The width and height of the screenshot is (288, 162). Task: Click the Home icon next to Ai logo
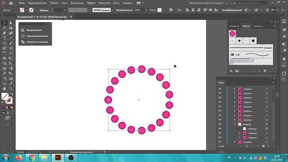coord(11,3)
